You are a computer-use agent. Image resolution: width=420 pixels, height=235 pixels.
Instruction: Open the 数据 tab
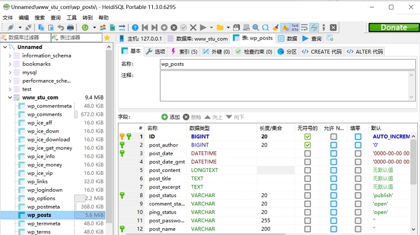pos(288,38)
